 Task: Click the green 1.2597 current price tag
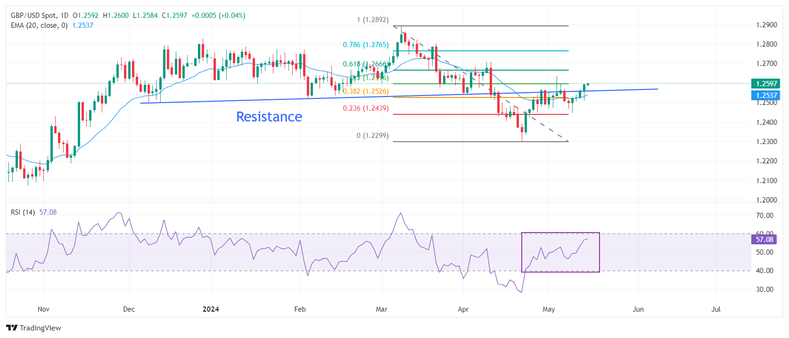(x=766, y=84)
